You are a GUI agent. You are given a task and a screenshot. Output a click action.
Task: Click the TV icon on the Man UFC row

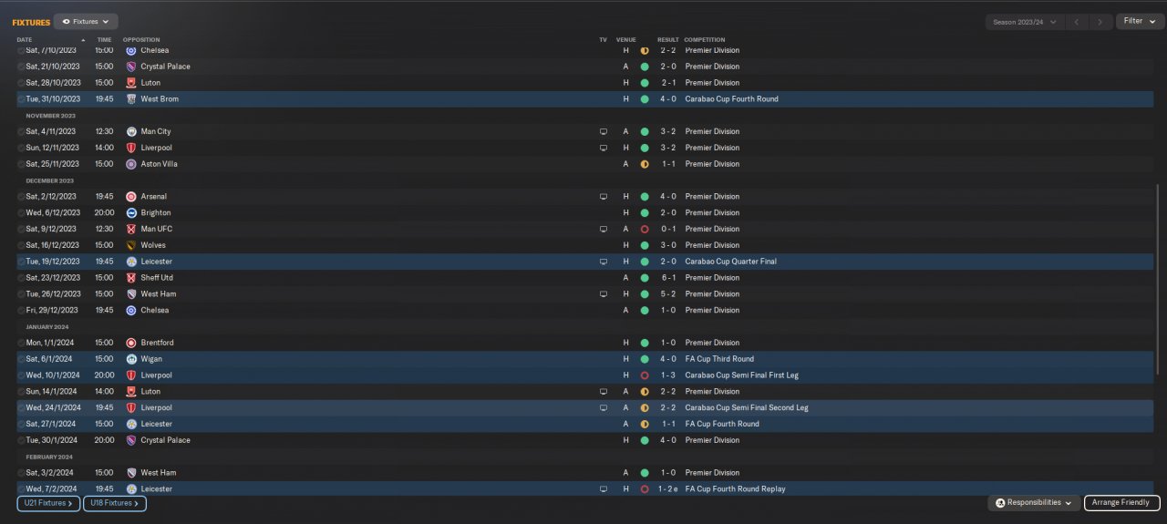coord(603,229)
